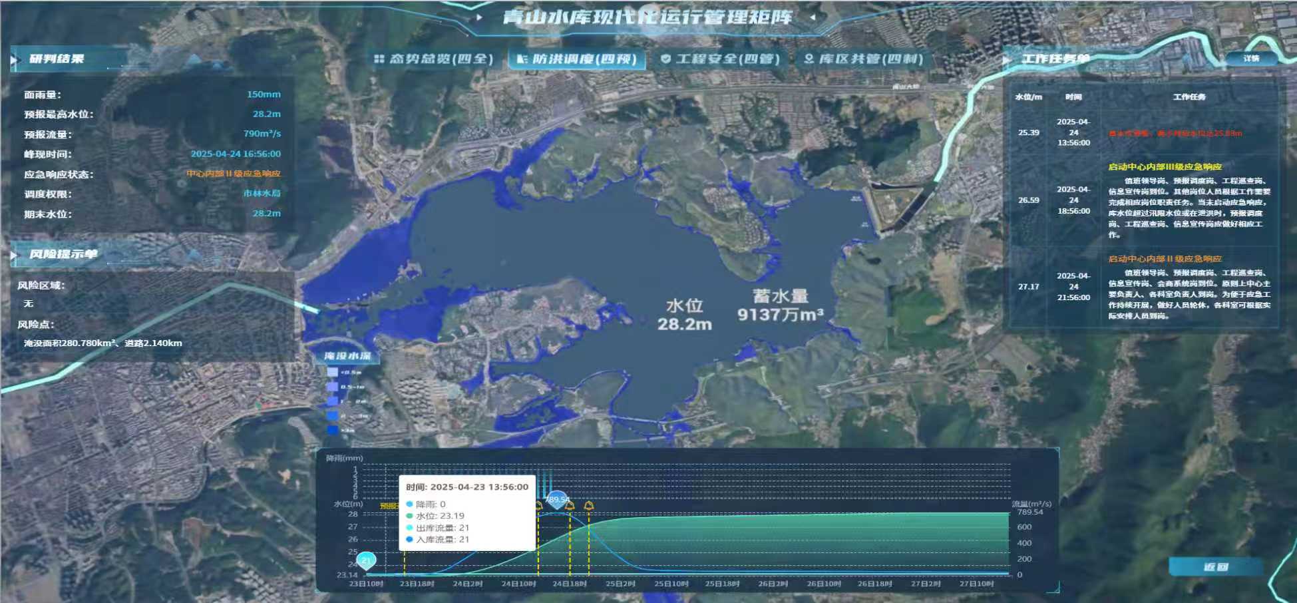1297x603 pixels.
Task: Toggle the 工作任务单 panel arrow
Action: pyautogui.click(x=1007, y=60)
